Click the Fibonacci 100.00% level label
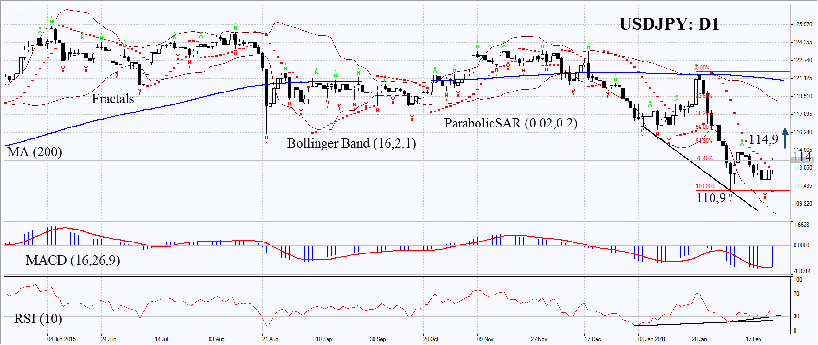The width and height of the screenshot is (818, 345). coord(705,186)
